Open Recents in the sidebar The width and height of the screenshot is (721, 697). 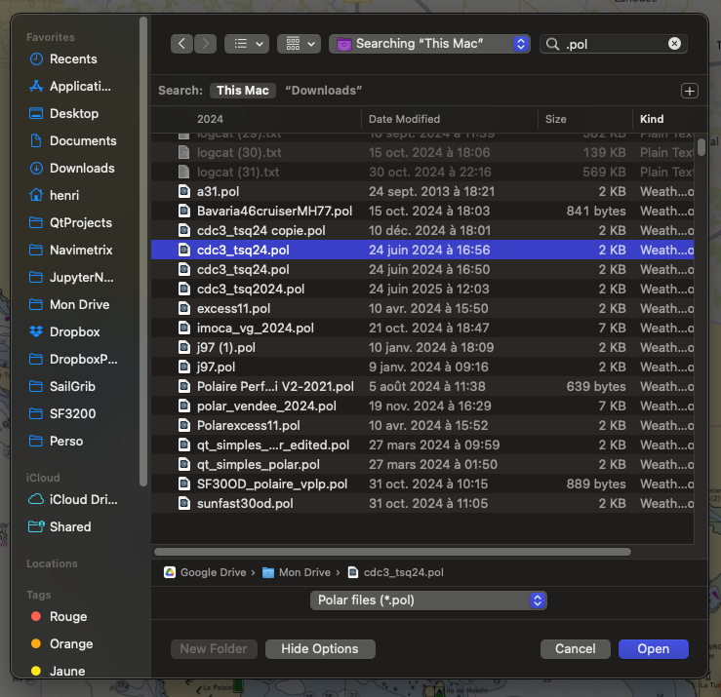(73, 58)
